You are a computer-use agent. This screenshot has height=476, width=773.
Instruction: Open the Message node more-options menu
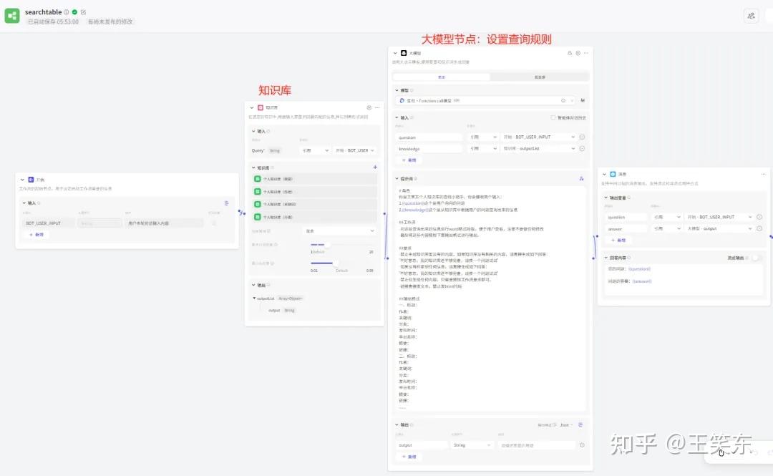click(x=763, y=174)
